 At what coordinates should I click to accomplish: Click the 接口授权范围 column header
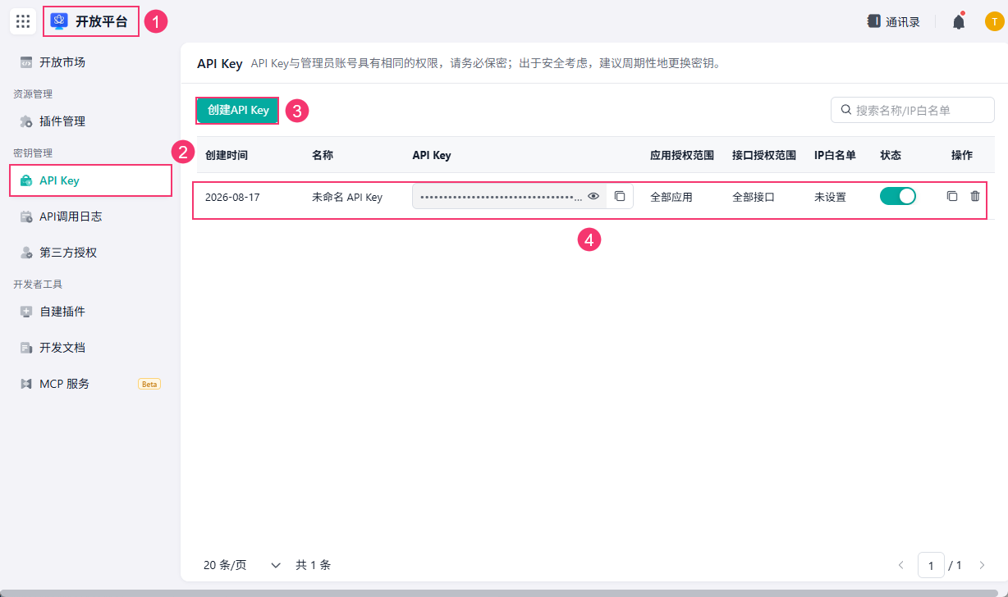764,155
